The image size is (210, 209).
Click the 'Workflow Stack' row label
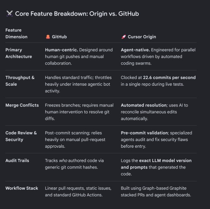(22, 188)
